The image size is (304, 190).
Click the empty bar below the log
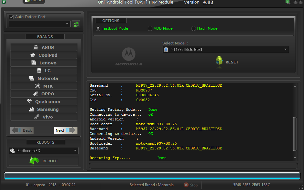pyautogui.click(x=193, y=166)
